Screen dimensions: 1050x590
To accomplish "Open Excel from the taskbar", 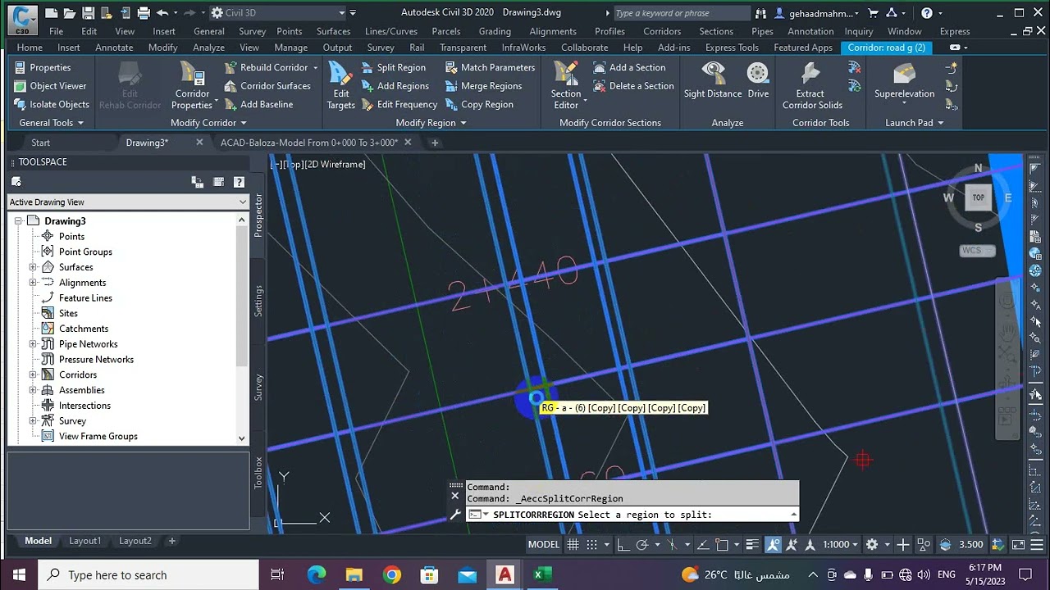I will [542, 574].
